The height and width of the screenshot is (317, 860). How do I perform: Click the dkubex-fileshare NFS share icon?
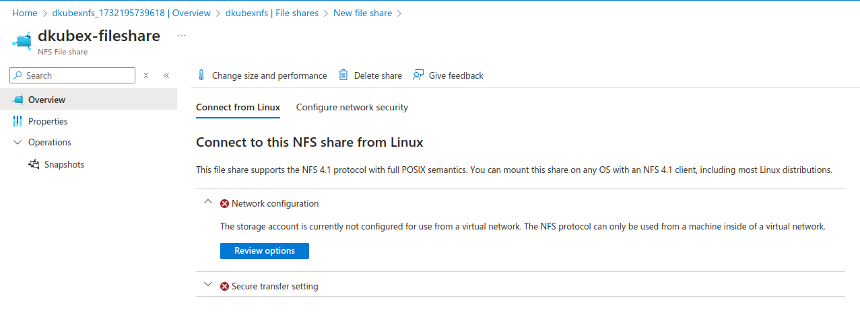pos(22,41)
